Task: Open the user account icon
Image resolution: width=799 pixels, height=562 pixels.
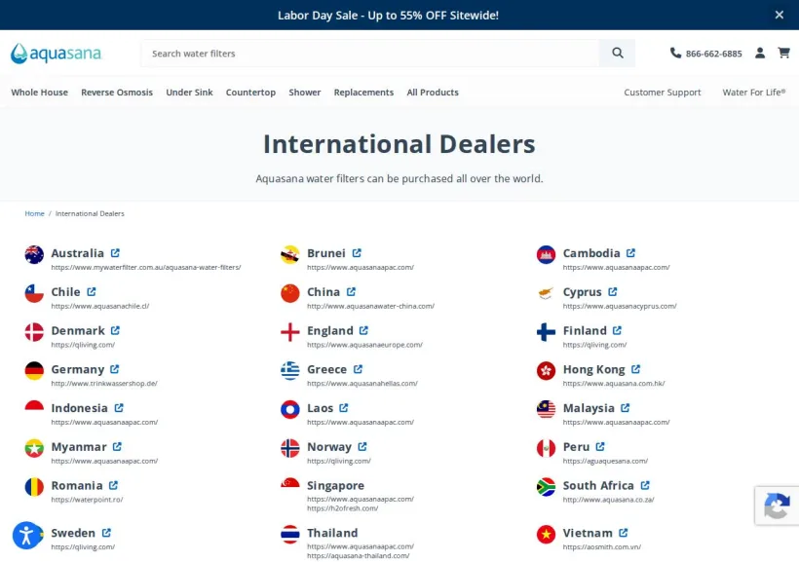Action: pos(759,53)
